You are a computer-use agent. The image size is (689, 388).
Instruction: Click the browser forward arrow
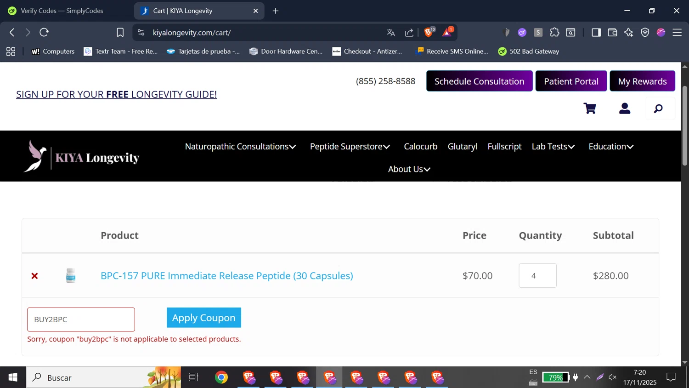[x=28, y=32]
